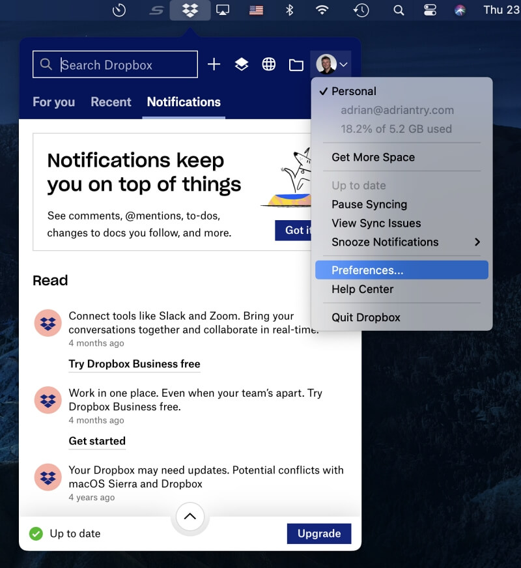
Task: Switch to the Recent tab
Action: pyautogui.click(x=111, y=102)
